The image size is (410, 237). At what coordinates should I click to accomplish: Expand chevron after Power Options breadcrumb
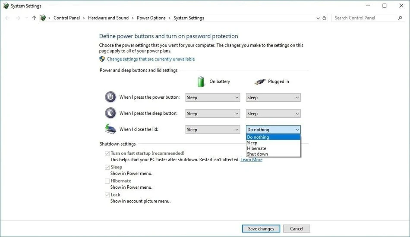click(x=170, y=18)
